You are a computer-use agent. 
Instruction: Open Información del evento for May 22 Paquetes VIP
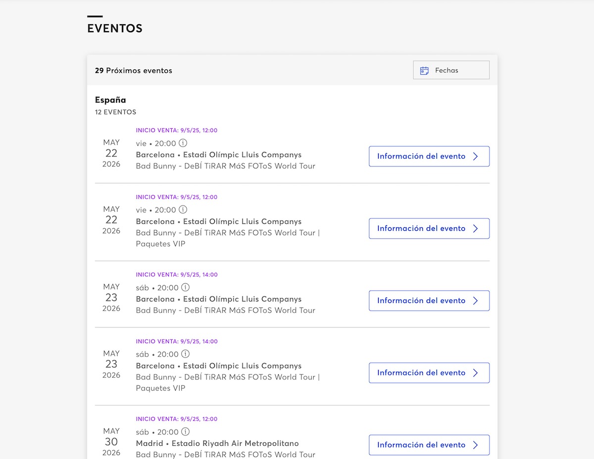(x=429, y=228)
